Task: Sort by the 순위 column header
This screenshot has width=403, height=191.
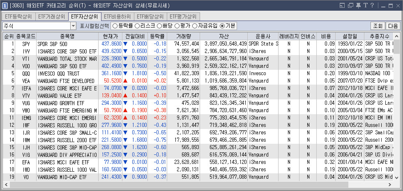Action: click(x=9, y=36)
